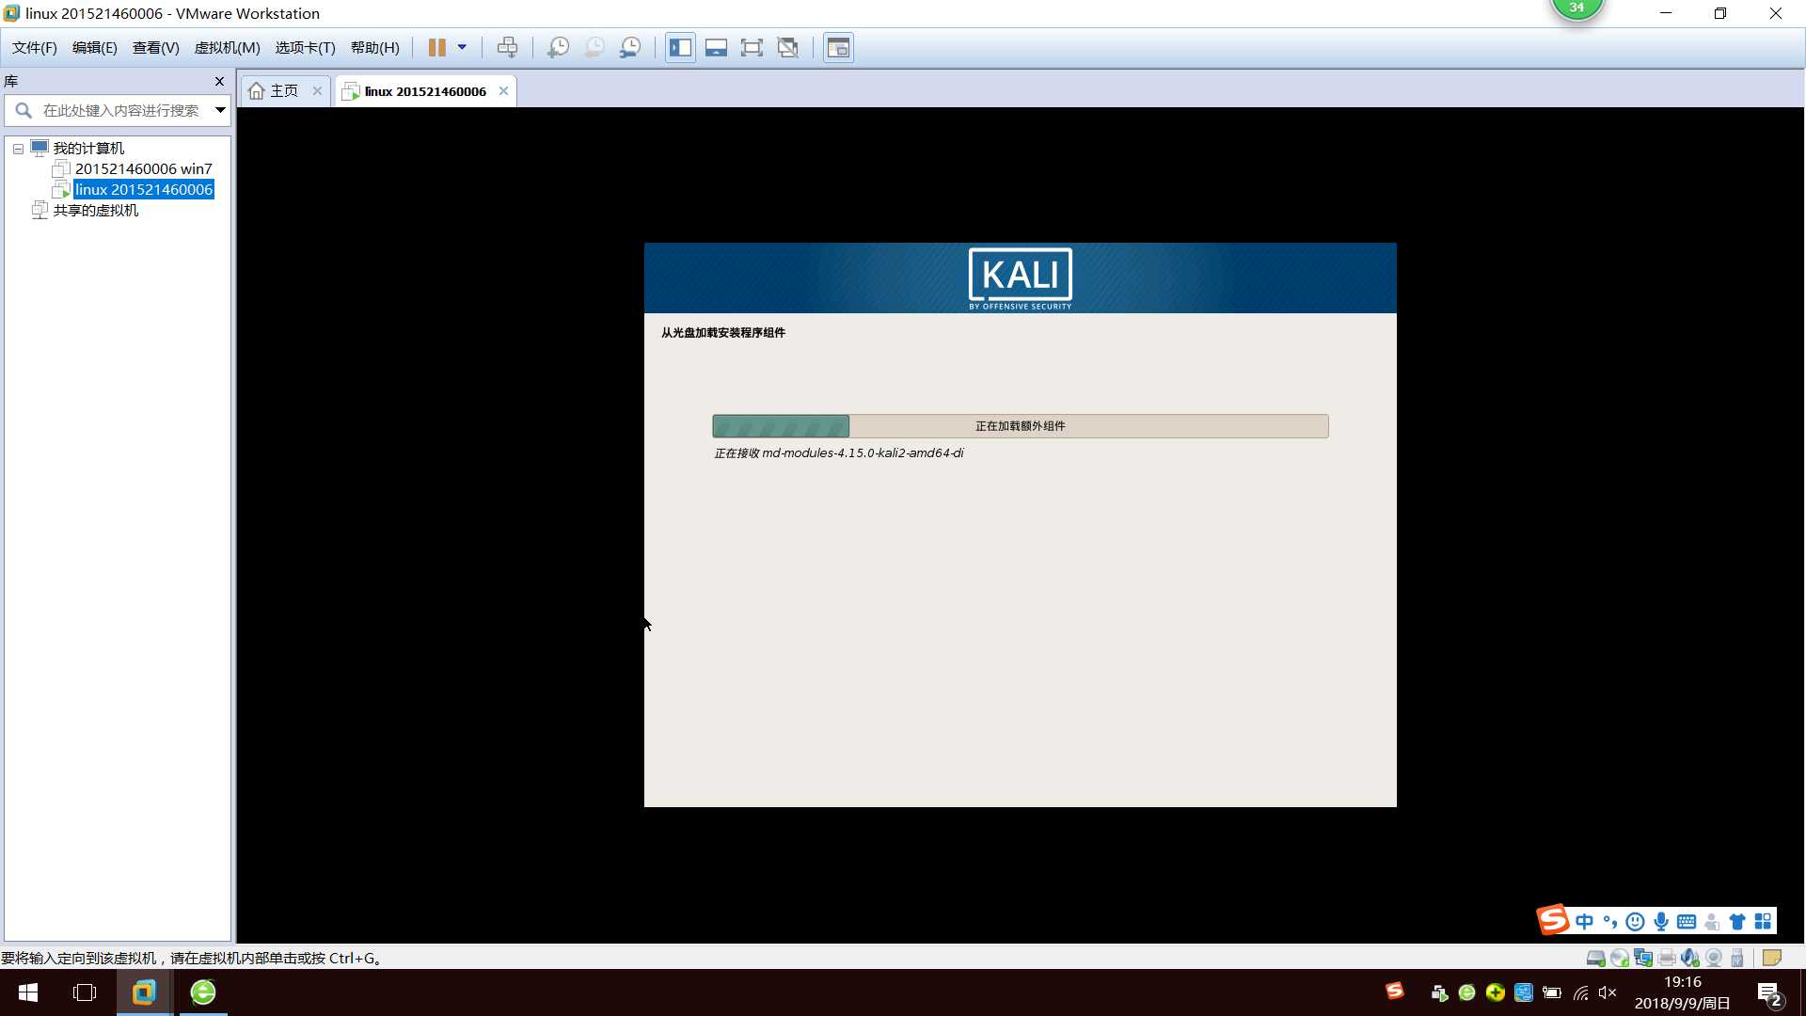Click the Sogou icon in system tray
This screenshot has height=1016, width=1806.
[x=1395, y=991]
